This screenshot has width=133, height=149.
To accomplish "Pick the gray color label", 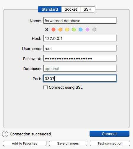I will 94,30.
